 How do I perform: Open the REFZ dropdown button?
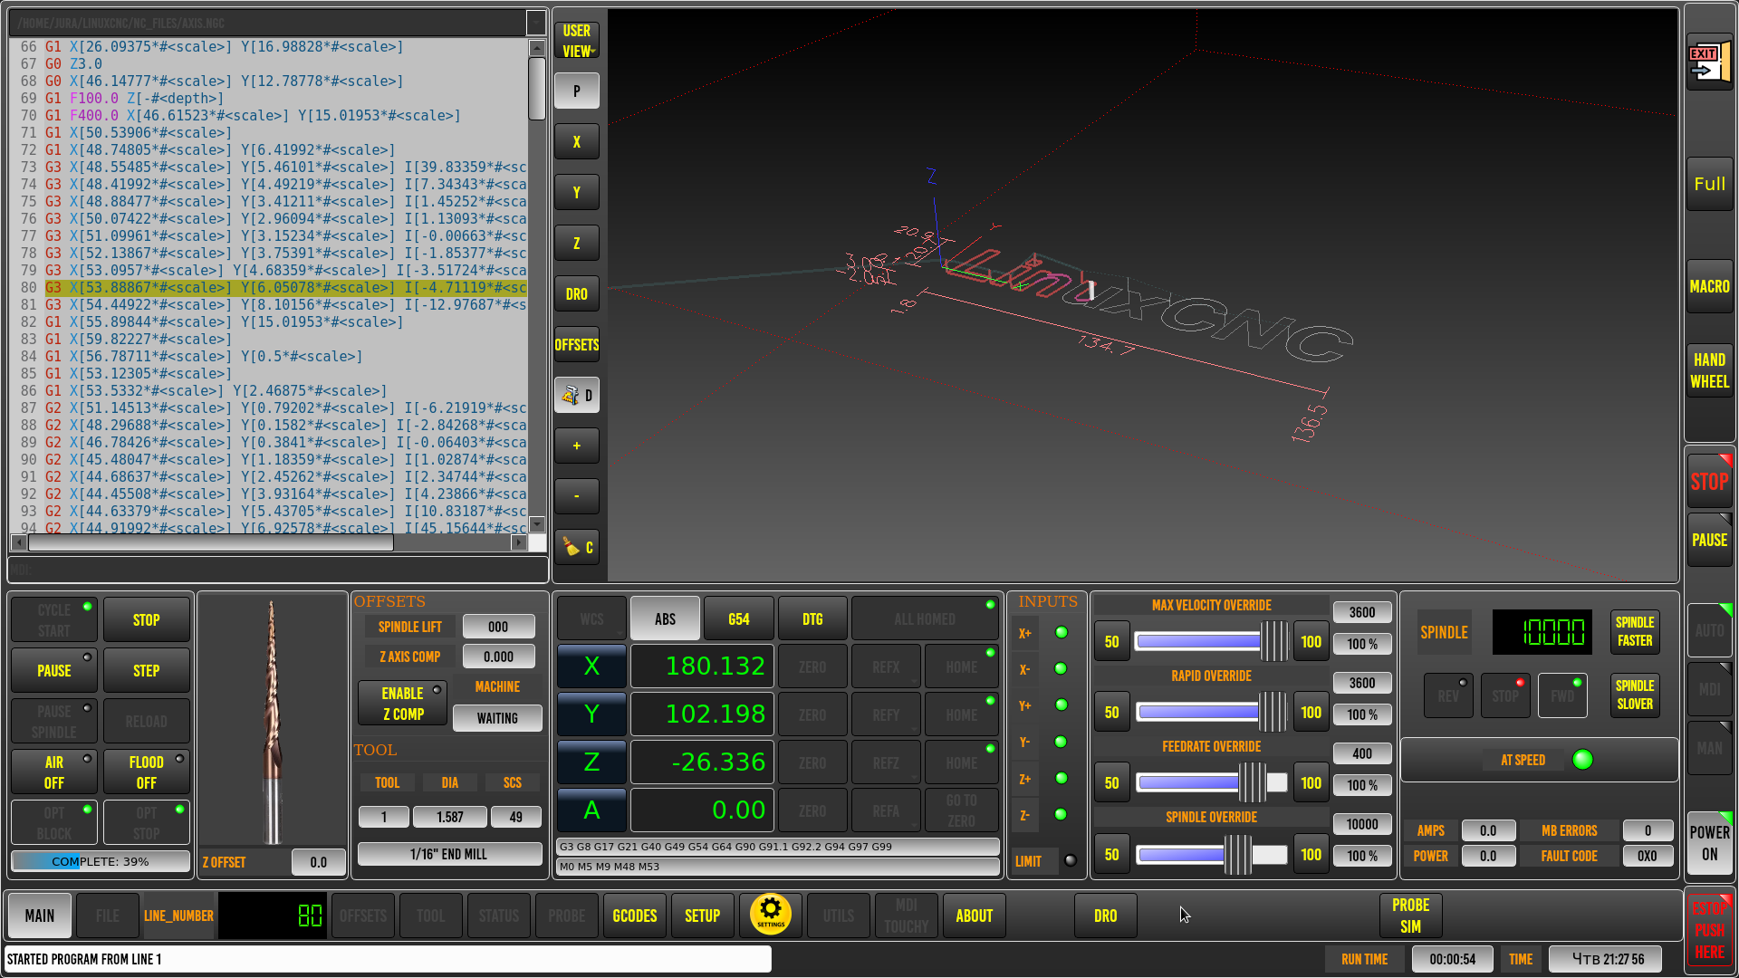coord(886,763)
